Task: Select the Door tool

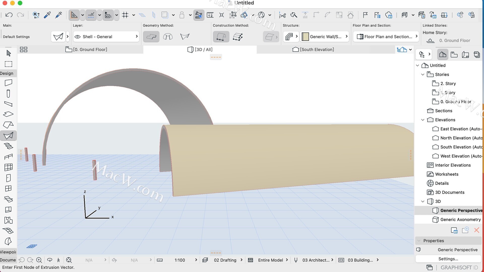Action: (x=8, y=178)
